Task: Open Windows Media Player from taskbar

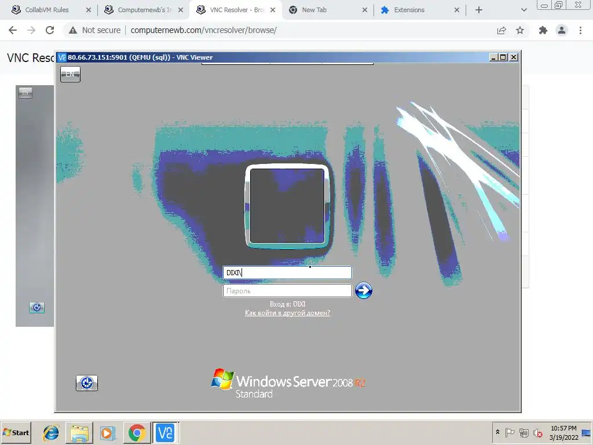Action: tap(107, 432)
